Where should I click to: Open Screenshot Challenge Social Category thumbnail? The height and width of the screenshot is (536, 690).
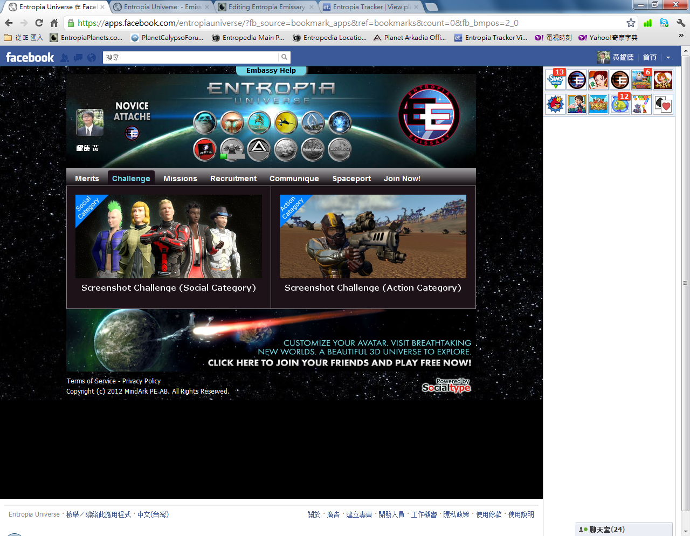click(x=169, y=237)
